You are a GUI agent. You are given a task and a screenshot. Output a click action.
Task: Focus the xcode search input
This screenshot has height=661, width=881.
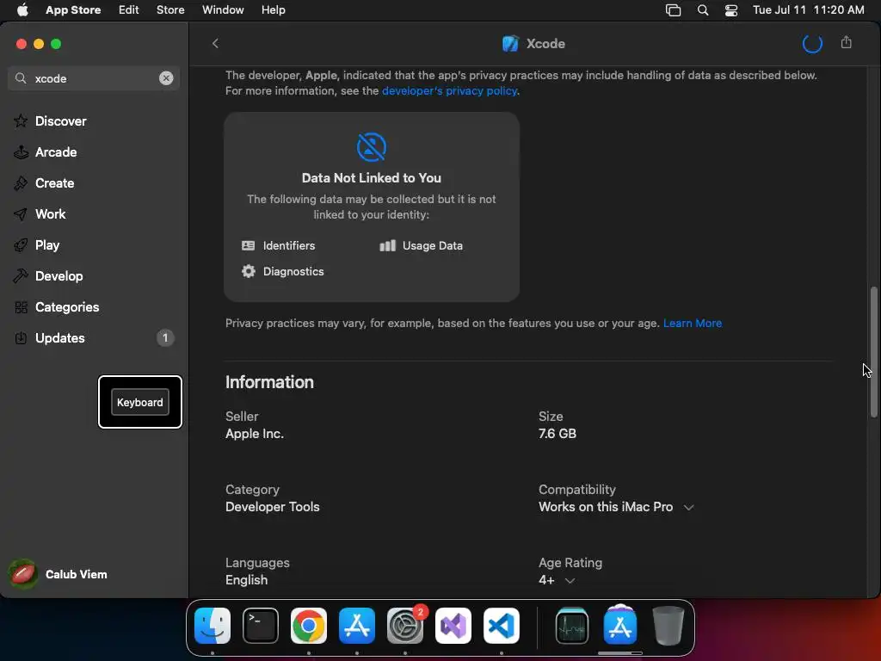pos(93,78)
